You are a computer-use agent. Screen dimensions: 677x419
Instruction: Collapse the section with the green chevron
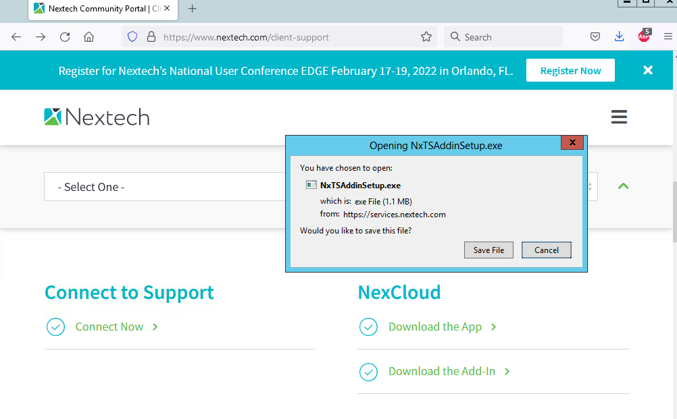point(623,186)
